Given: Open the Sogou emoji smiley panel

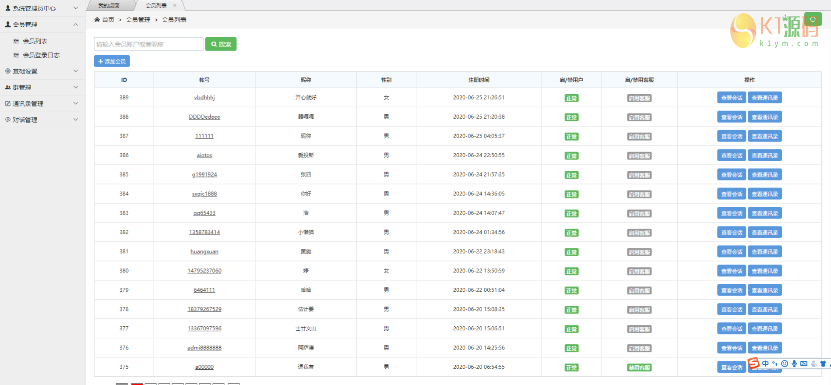Looking at the screenshot, I should (785, 364).
